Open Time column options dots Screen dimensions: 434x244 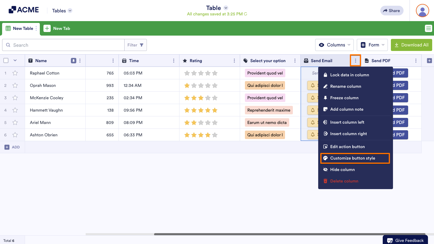174,61
